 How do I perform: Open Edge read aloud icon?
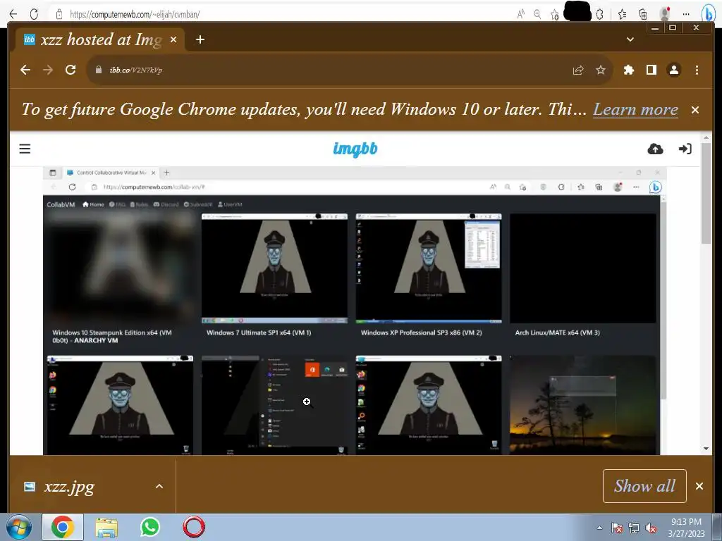[x=521, y=14]
